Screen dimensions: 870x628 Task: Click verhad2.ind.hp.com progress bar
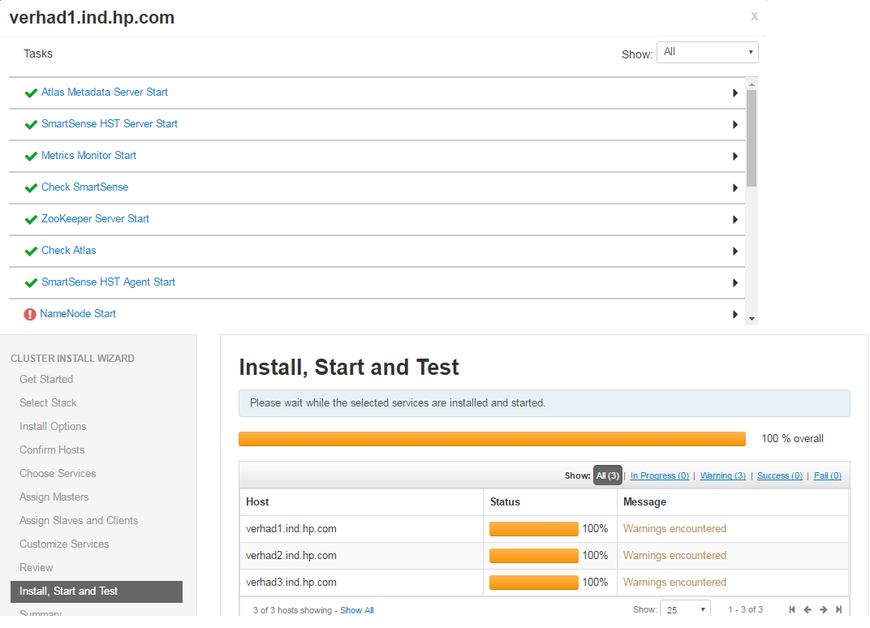click(x=533, y=555)
